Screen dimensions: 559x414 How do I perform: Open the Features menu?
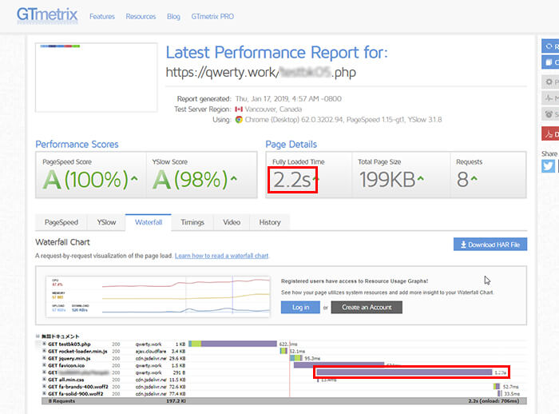[x=102, y=17]
